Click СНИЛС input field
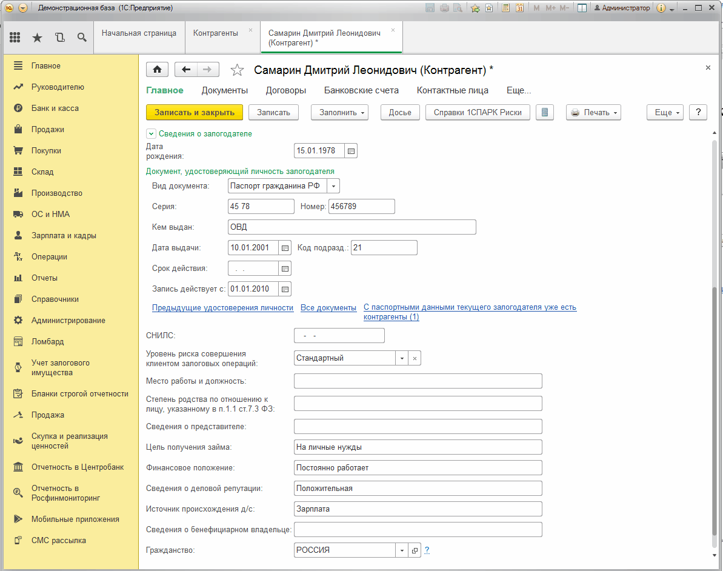 point(339,336)
